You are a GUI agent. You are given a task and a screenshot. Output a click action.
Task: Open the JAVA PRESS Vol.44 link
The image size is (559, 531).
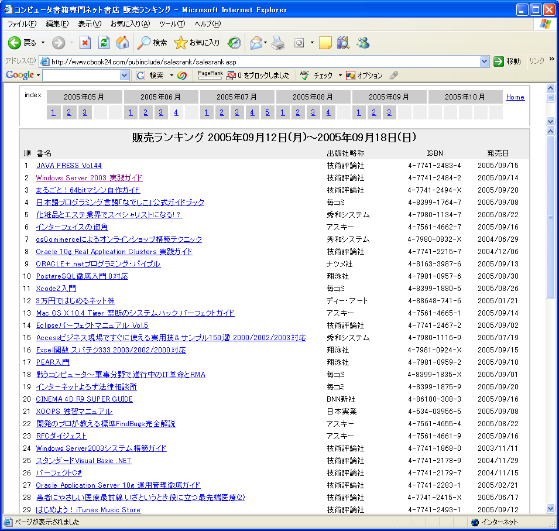click(x=69, y=166)
